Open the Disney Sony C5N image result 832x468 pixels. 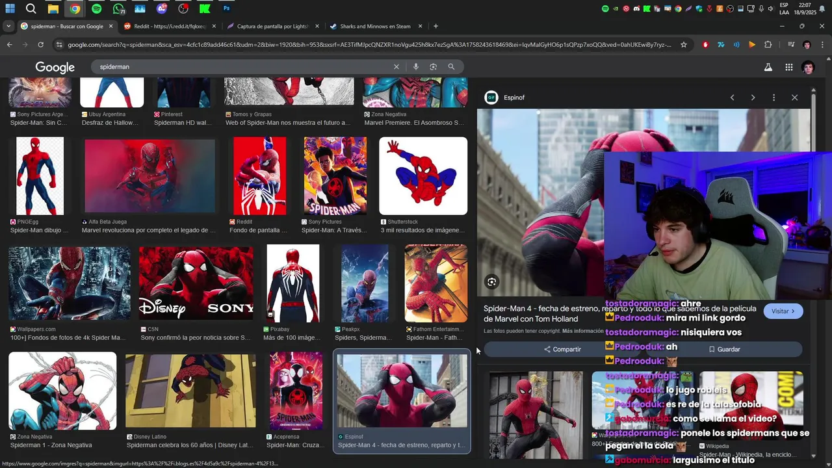coord(196,282)
